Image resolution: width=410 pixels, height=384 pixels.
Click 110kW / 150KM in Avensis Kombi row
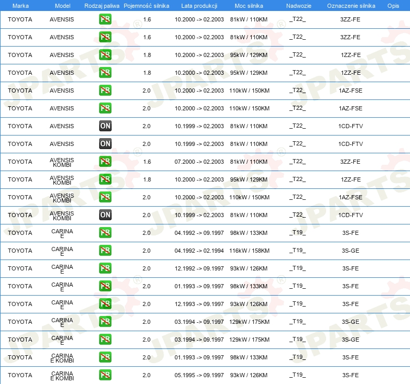pos(249,197)
